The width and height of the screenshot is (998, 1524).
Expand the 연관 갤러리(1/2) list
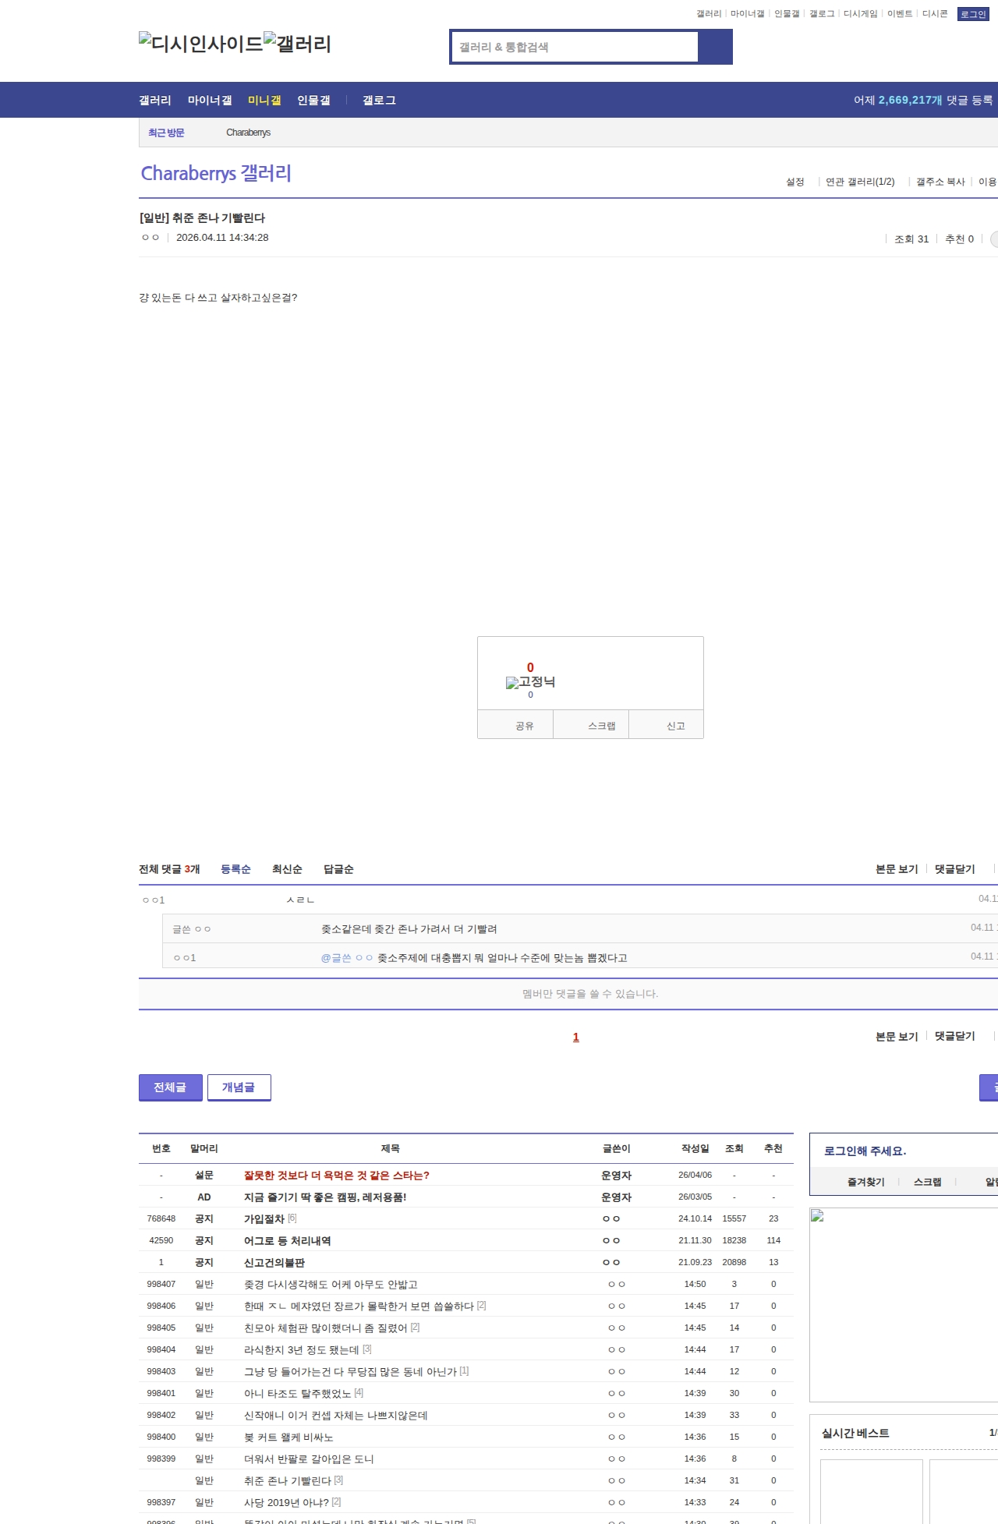click(859, 182)
